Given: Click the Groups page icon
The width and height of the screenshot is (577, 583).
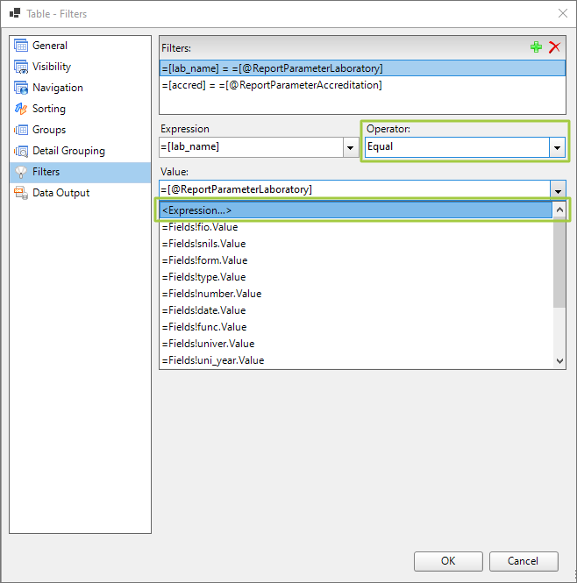Looking at the screenshot, I should [21, 130].
